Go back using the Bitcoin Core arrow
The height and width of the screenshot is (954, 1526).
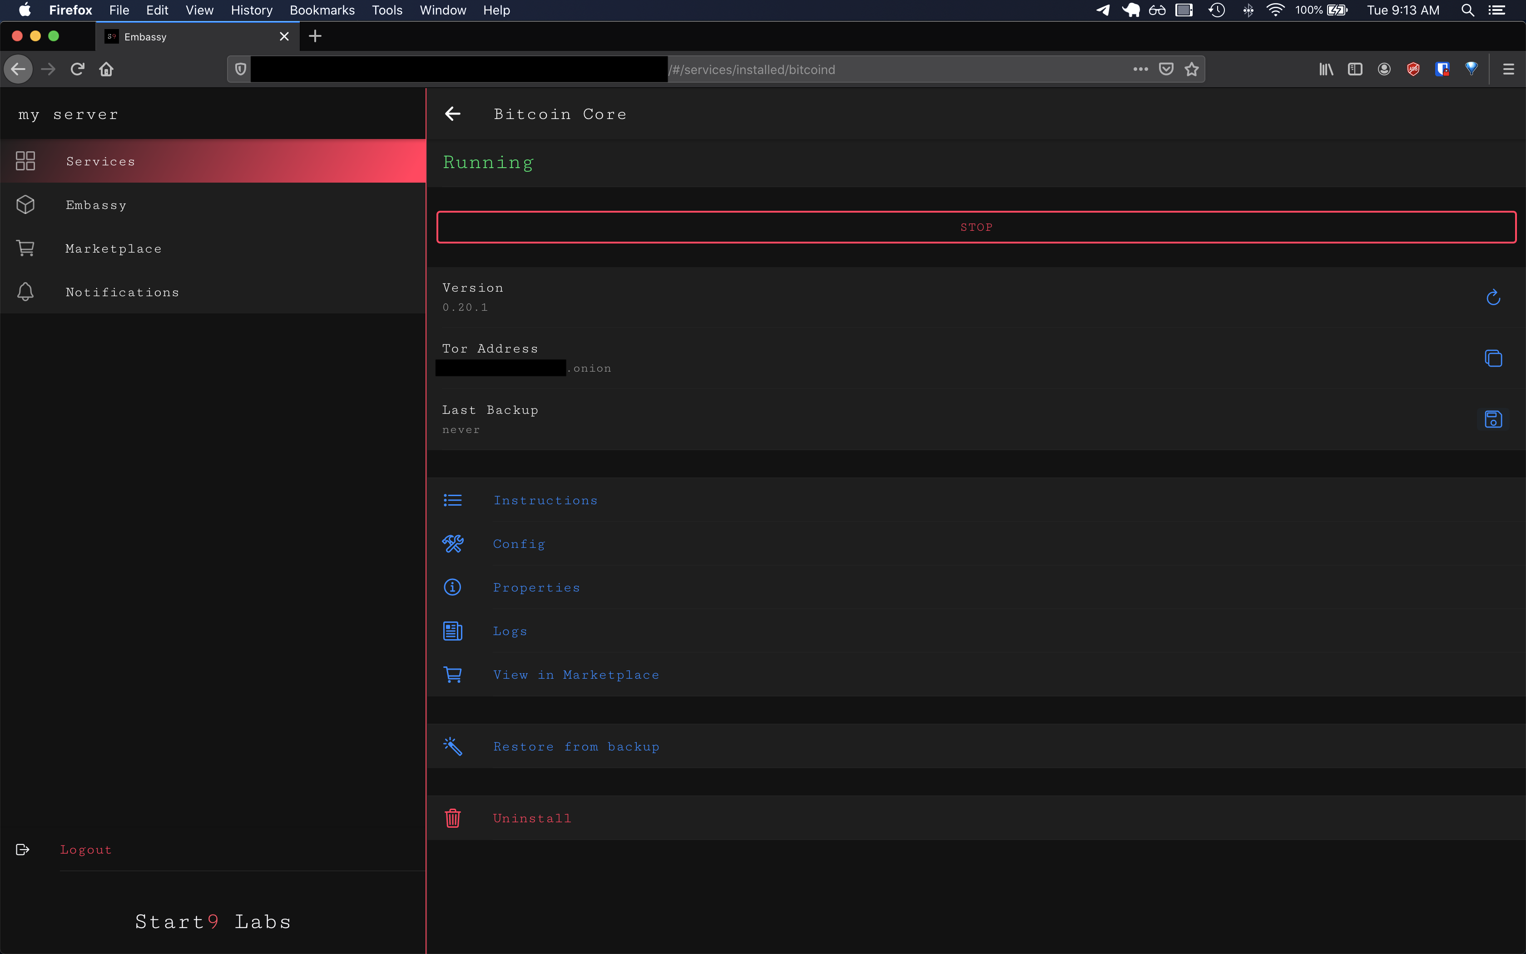click(x=453, y=114)
